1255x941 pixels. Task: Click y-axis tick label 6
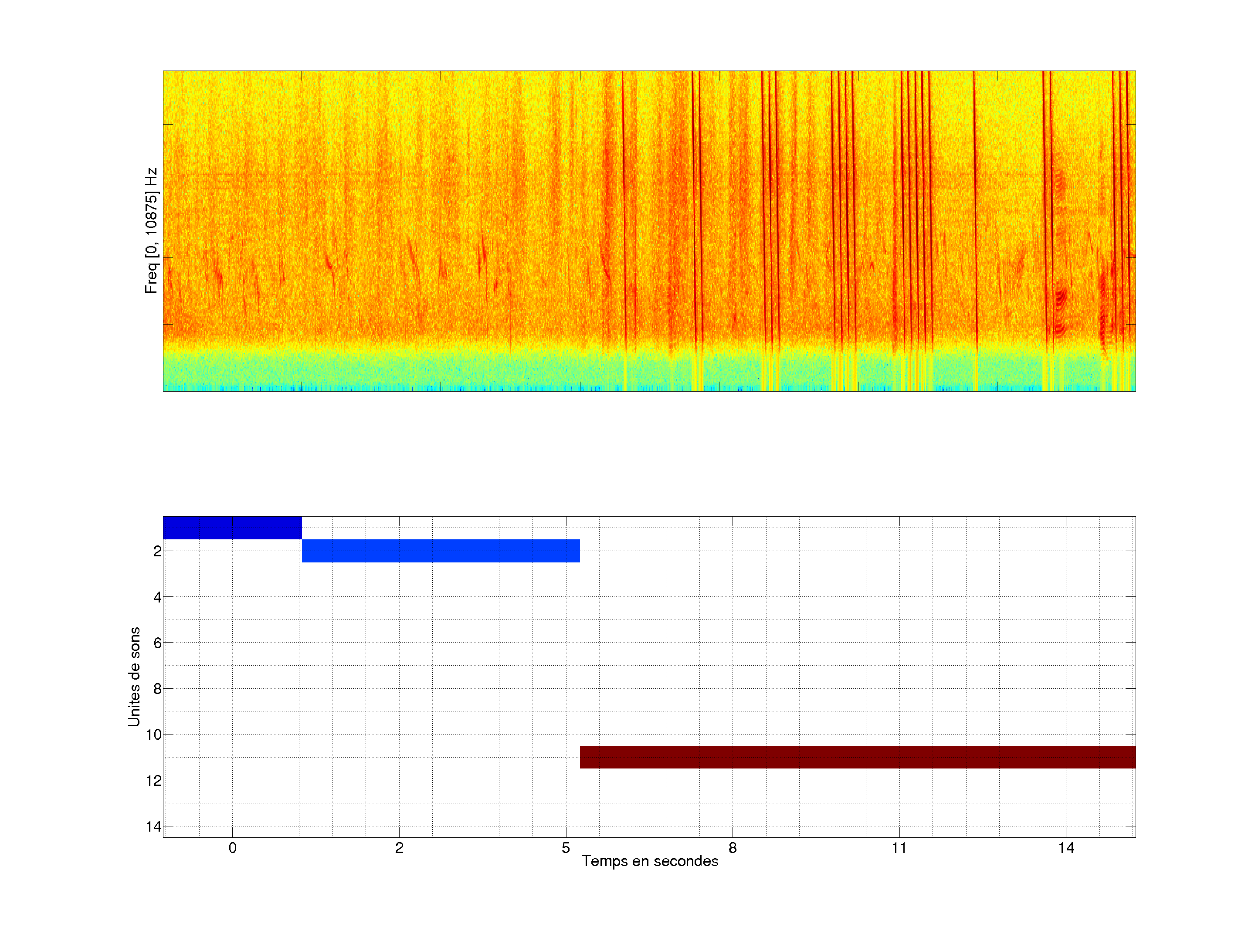coord(157,643)
